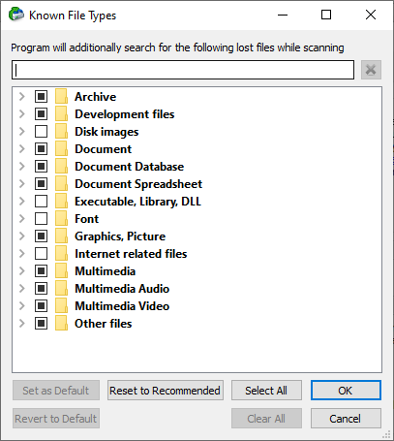Check the Internet related files checkbox
394x441 pixels.
click(x=41, y=253)
